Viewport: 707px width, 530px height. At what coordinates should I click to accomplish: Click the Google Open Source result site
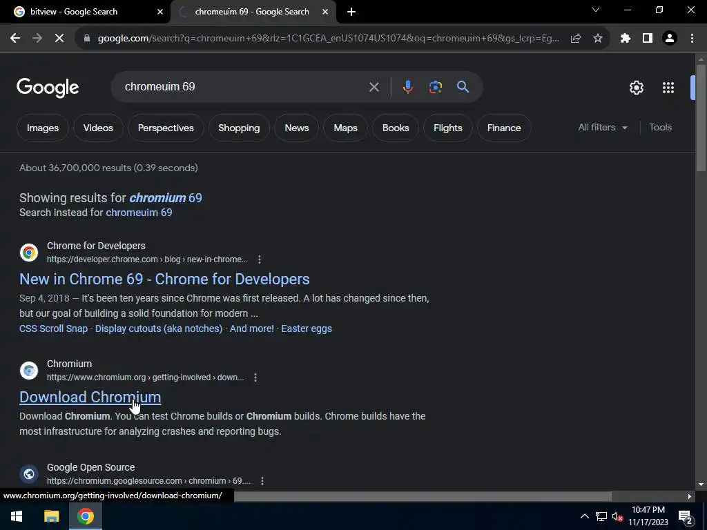(90, 467)
